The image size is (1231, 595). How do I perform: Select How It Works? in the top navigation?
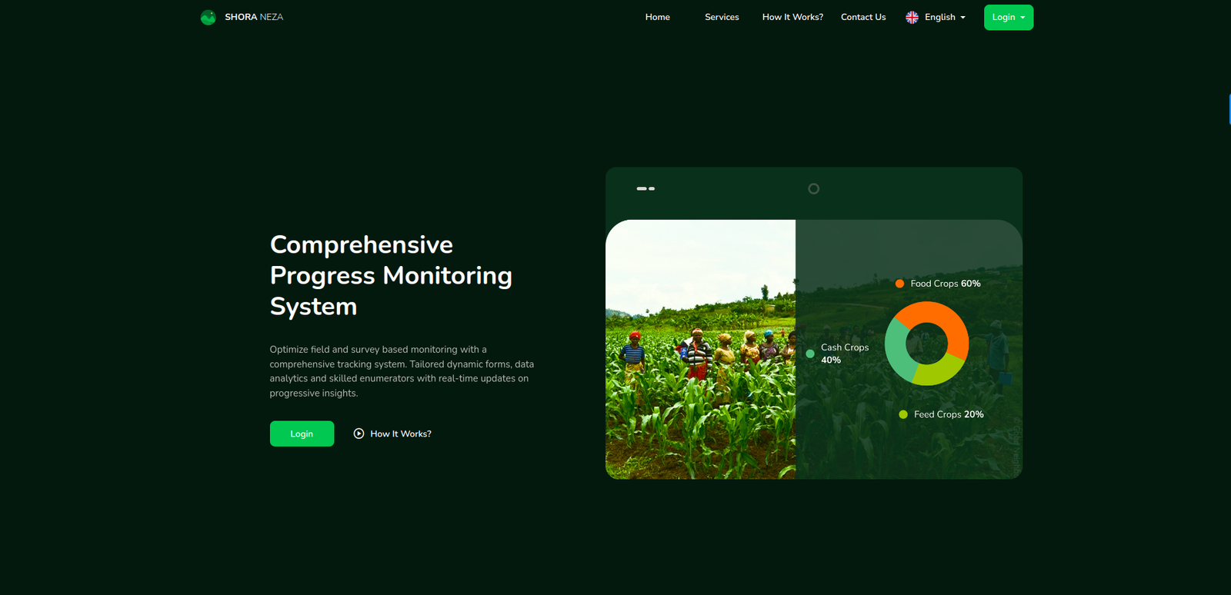coord(792,17)
